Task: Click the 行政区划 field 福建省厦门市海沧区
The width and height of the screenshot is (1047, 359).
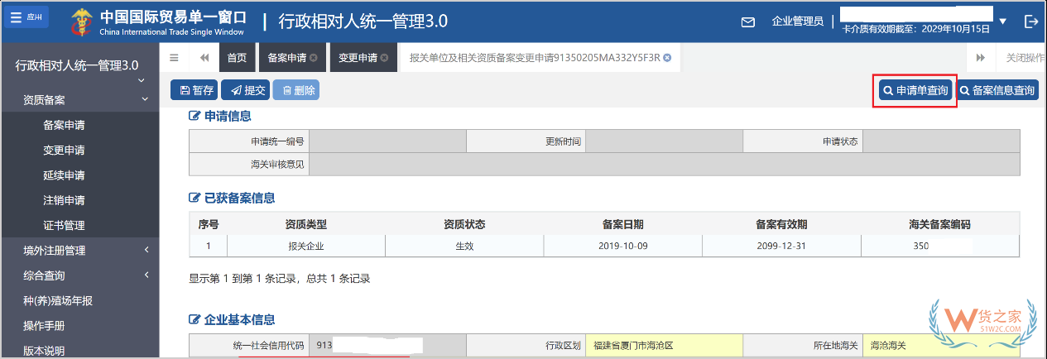Action: point(664,346)
